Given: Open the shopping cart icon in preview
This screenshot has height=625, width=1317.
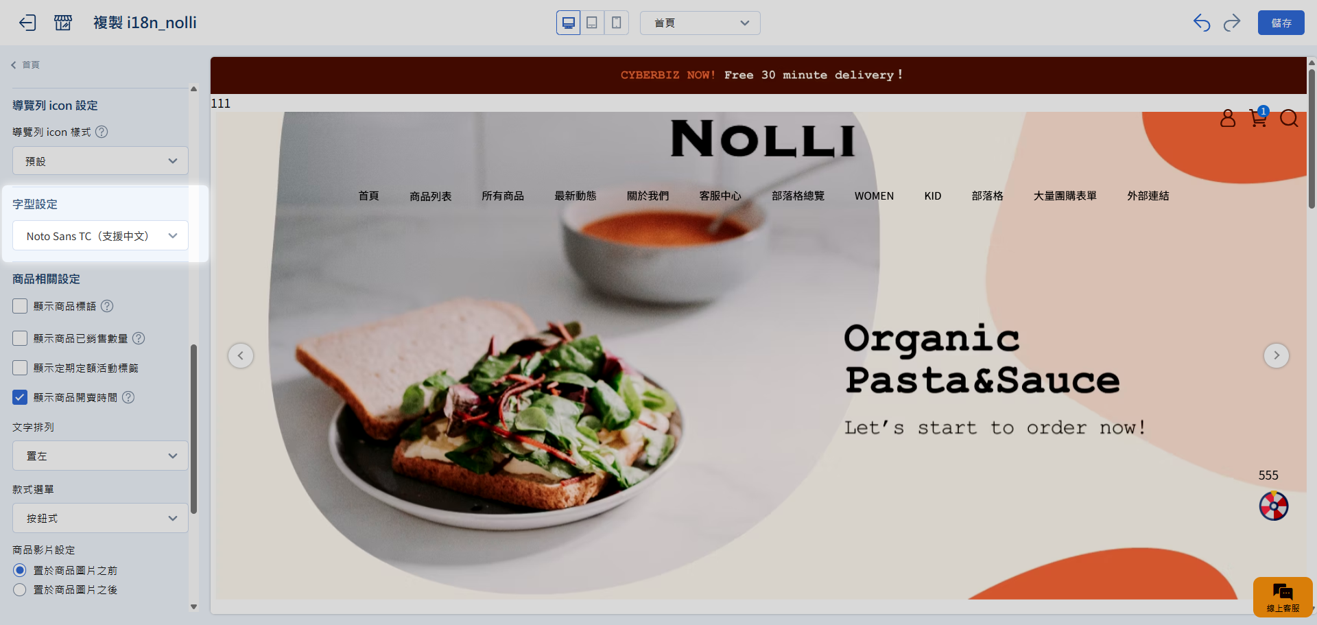Looking at the screenshot, I should click(1259, 118).
